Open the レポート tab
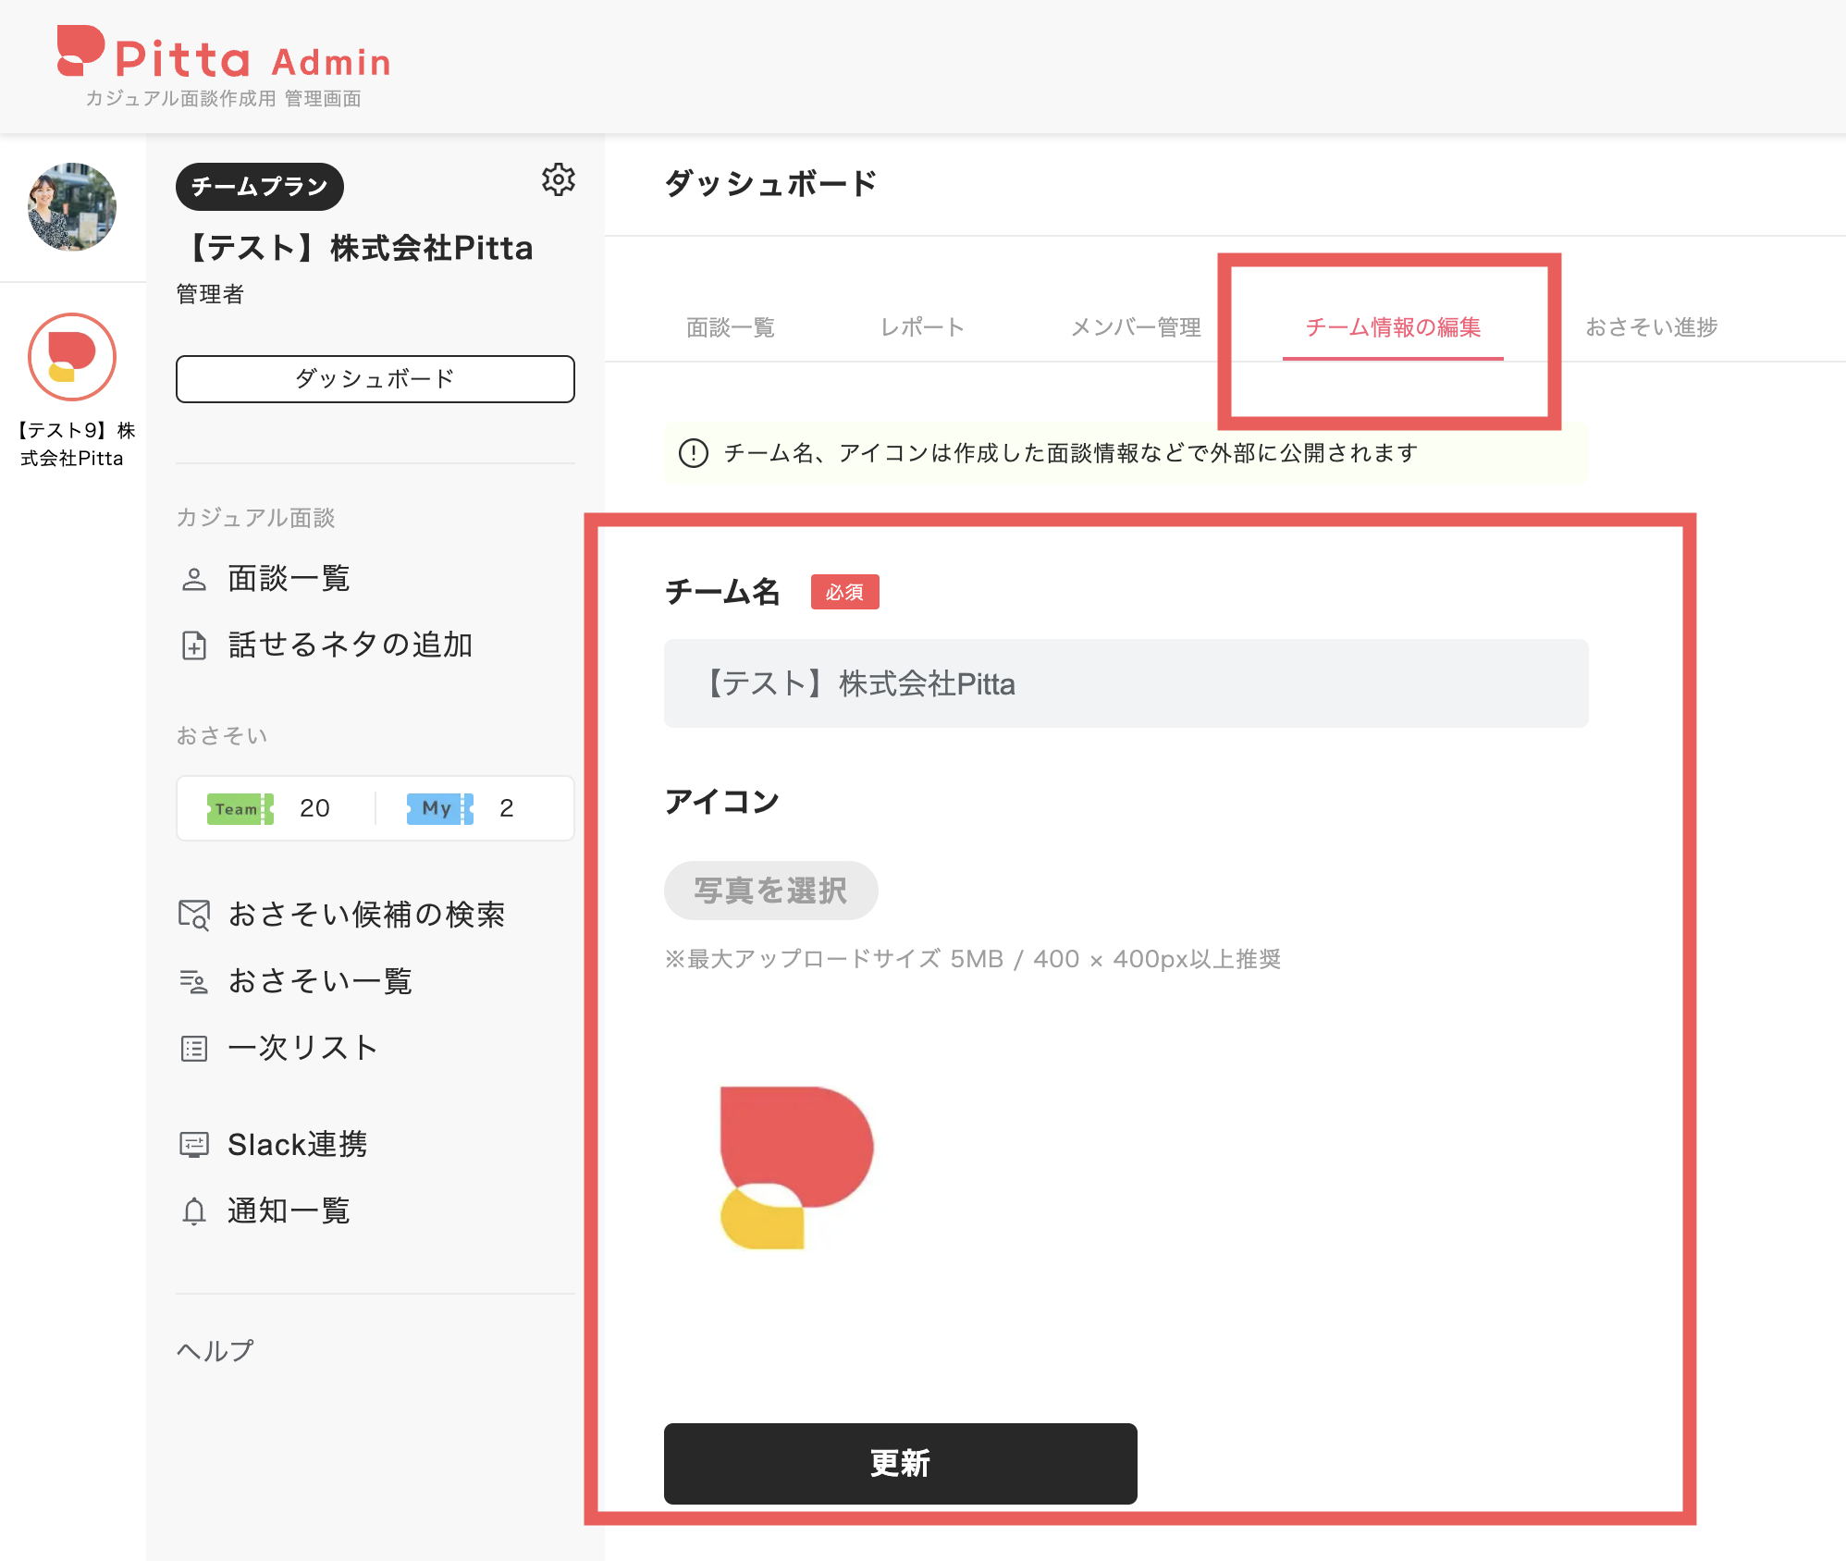 pyautogui.click(x=922, y=327)
